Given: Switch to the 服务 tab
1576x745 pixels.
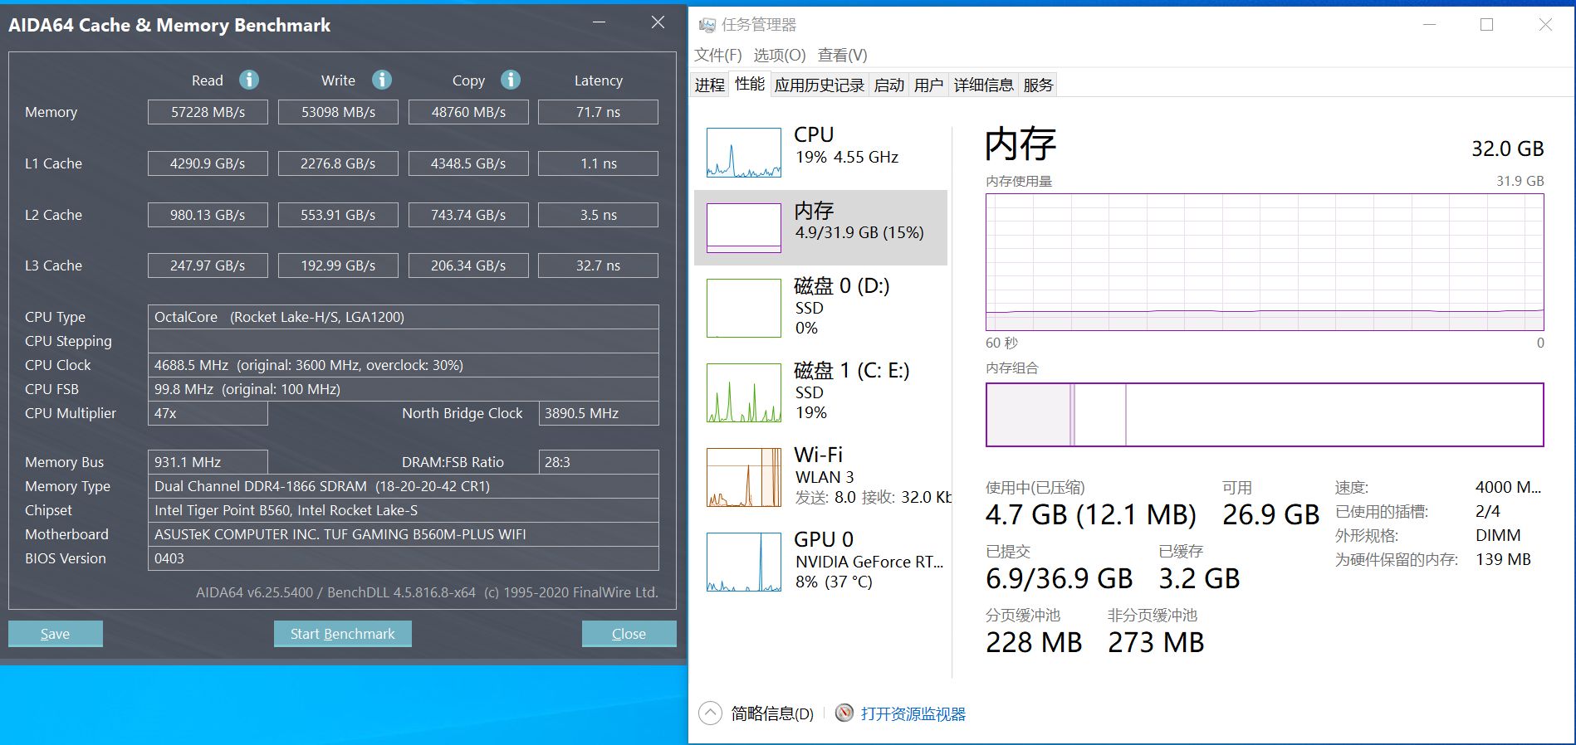Looking at the screenshot, I should pos(1038,85).
